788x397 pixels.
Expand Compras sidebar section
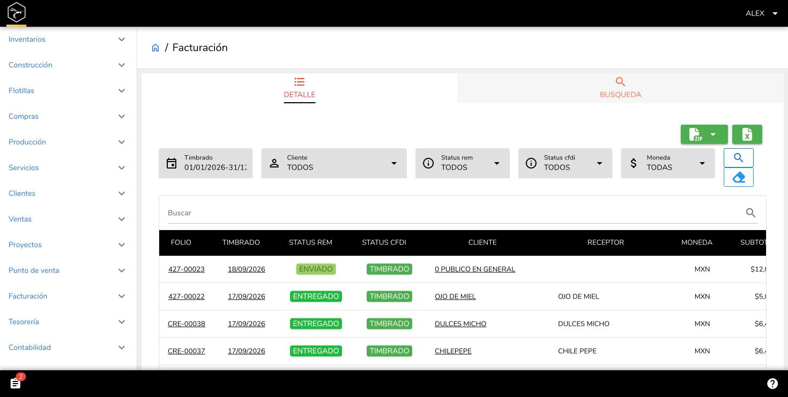click(68, 117)
